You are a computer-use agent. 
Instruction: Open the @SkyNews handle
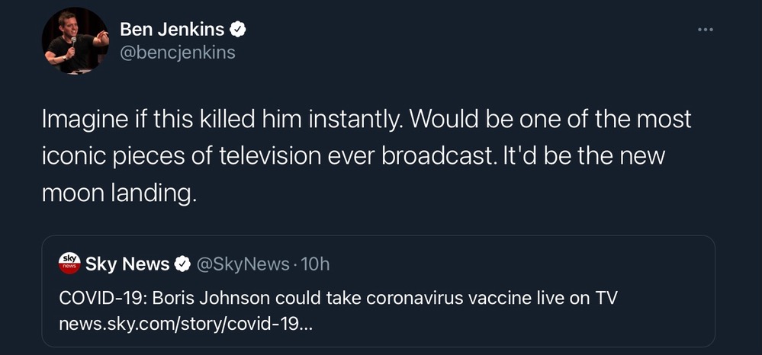243,264
